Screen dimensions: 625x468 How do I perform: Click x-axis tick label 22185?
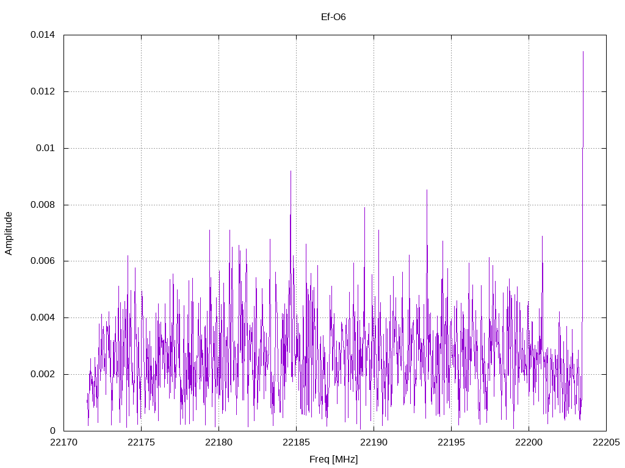coord(296,442)
